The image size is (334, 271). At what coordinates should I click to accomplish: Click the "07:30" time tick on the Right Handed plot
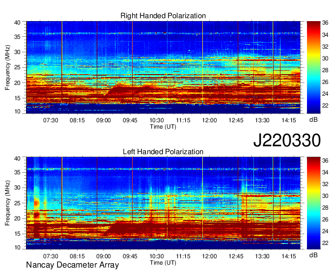(x=51, y=120)
